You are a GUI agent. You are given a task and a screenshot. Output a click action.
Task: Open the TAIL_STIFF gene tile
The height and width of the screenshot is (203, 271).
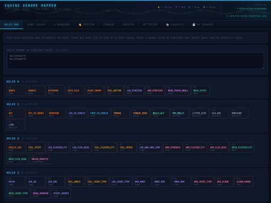[36, 147]
